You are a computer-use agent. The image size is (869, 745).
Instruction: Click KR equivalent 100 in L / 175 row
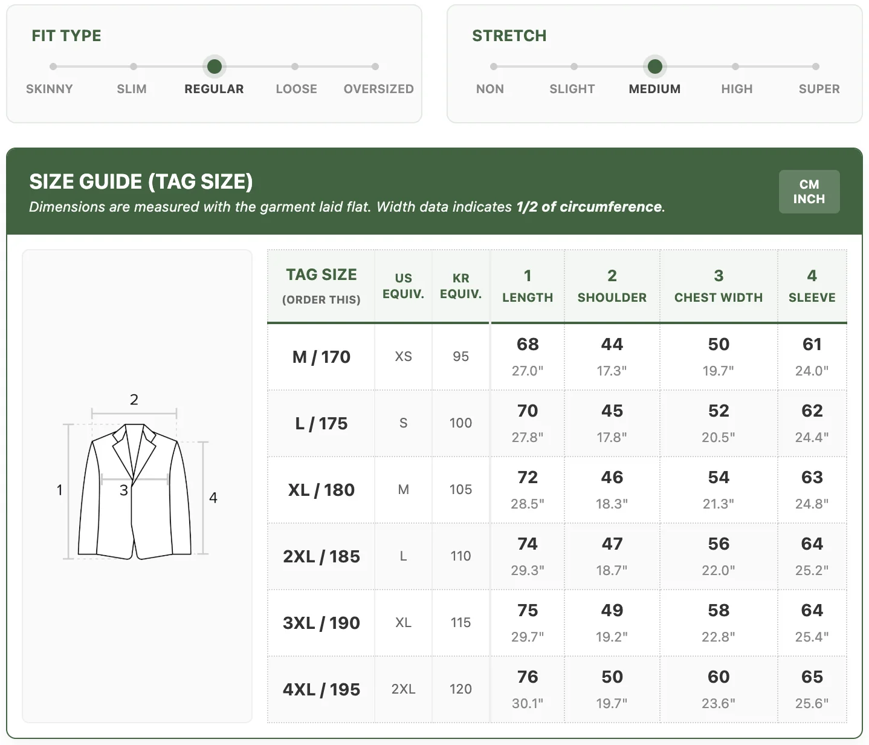point(461,423)
